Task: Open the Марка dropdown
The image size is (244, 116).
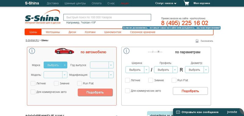Action: 56,65
